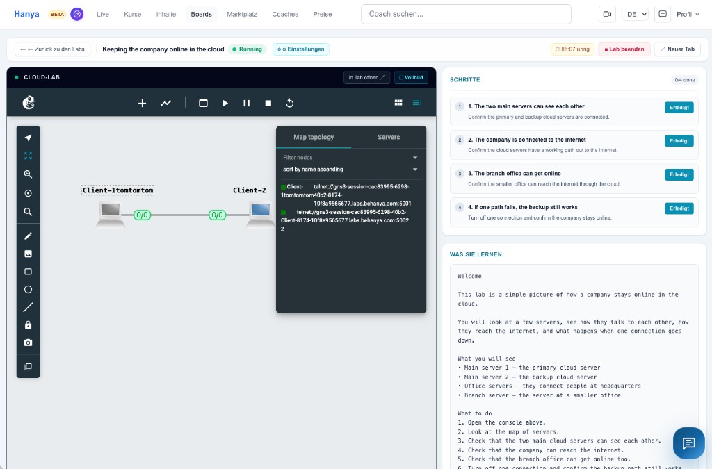Switch to the Servers tab
This screenshot has height=469, width=712.
click(x=389, y=137)
